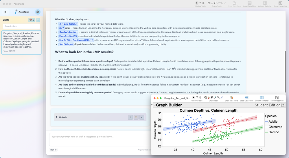289x158 pixels.
Task: Open the Run mode dropdown
Action: 54,150
